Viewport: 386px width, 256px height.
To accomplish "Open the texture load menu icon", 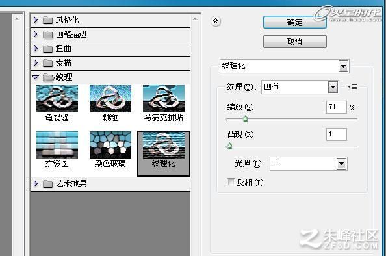I will click(352, 87).
